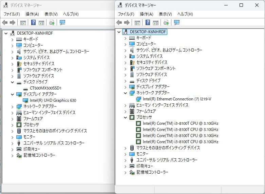Click scan hardware monitor icon, right window toolbar
Image resolution: width=265 pixels, height=194 pixels.
177,22
